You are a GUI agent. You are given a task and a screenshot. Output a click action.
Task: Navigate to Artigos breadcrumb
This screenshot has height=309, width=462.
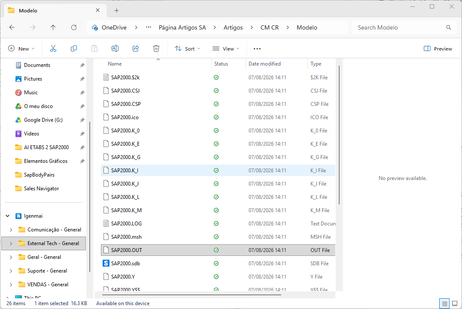click(x=233, y=27)
